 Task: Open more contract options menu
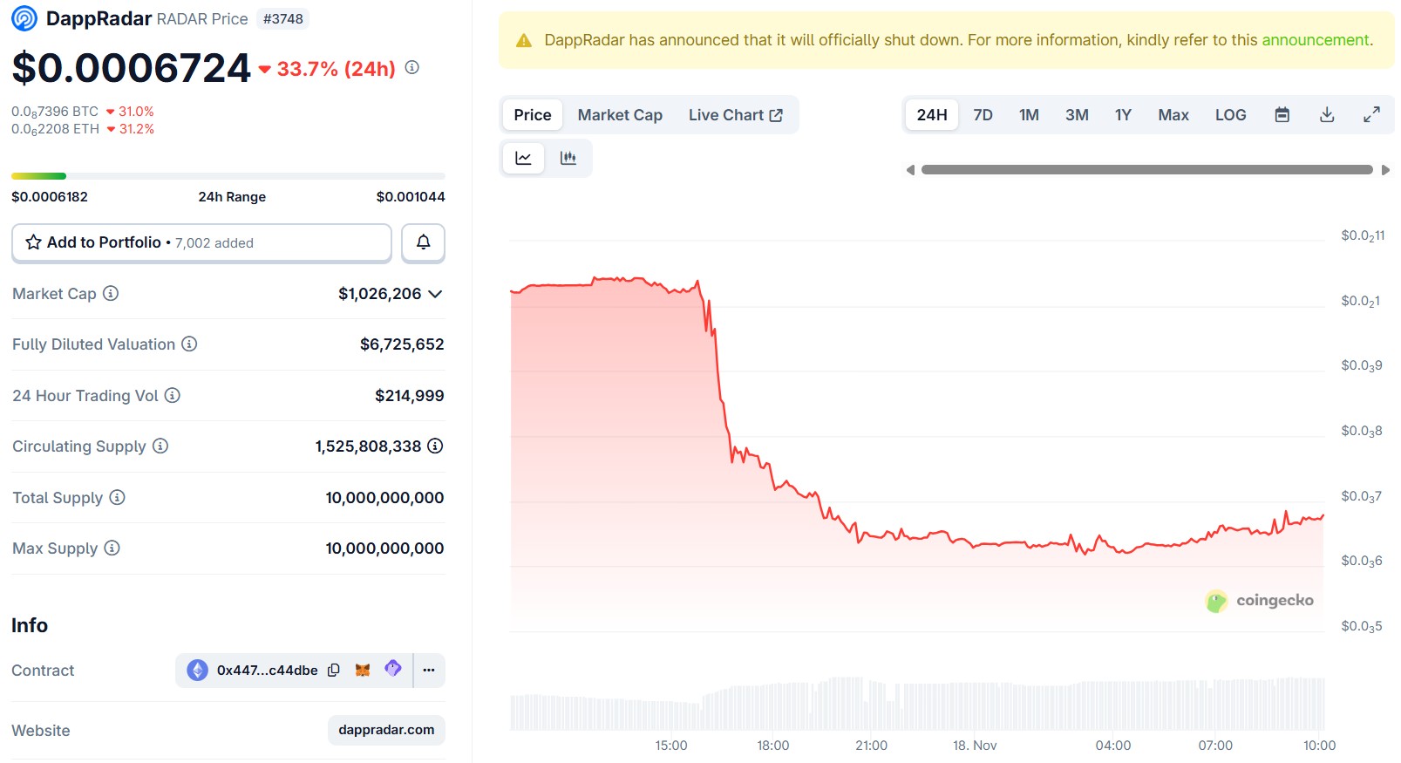pos(429,671)
